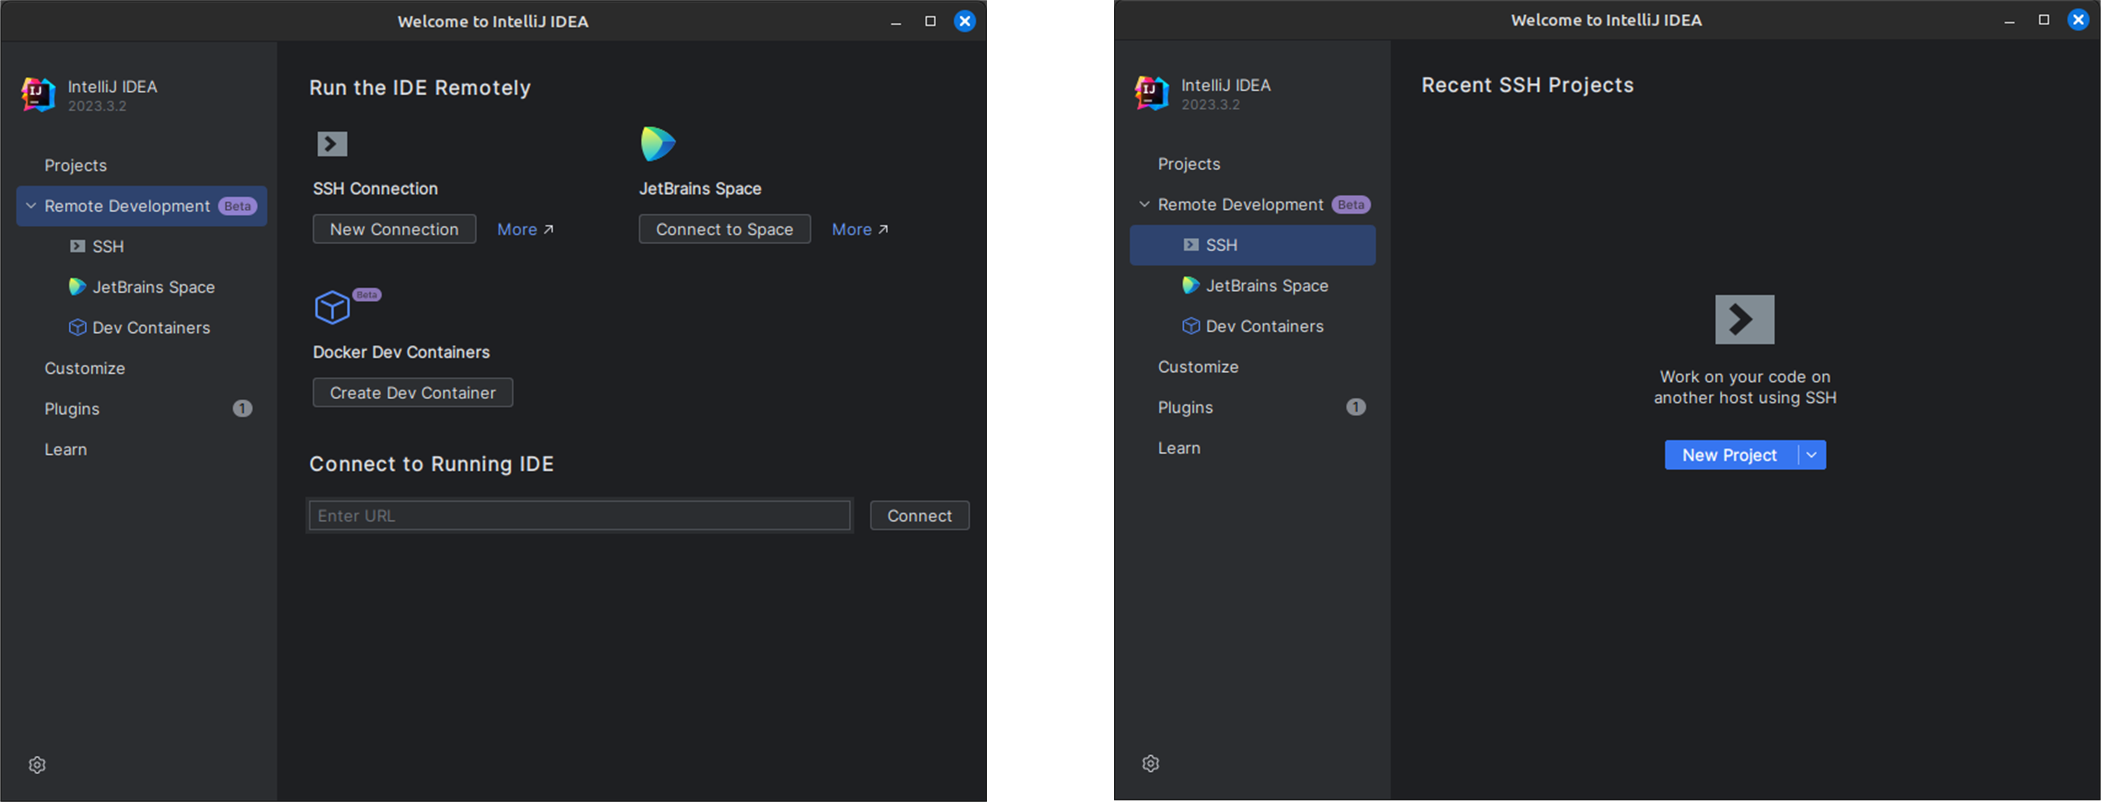
Task: Click the Docker Dev Containers cube icon
Action: click(x=332, y=307)
